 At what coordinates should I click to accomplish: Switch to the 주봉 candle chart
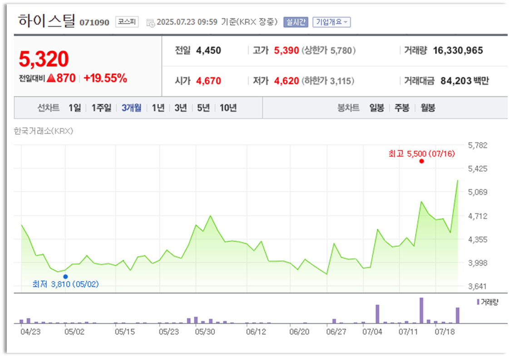402,108
